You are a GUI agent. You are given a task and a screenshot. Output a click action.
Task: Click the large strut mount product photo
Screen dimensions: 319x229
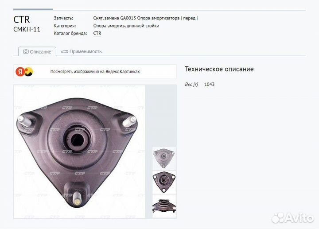(x=79, y=151)
